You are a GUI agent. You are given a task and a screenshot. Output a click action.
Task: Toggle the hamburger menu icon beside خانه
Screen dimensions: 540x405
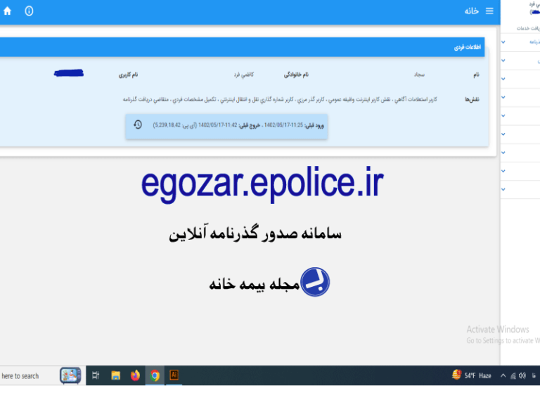coord(489,11)
